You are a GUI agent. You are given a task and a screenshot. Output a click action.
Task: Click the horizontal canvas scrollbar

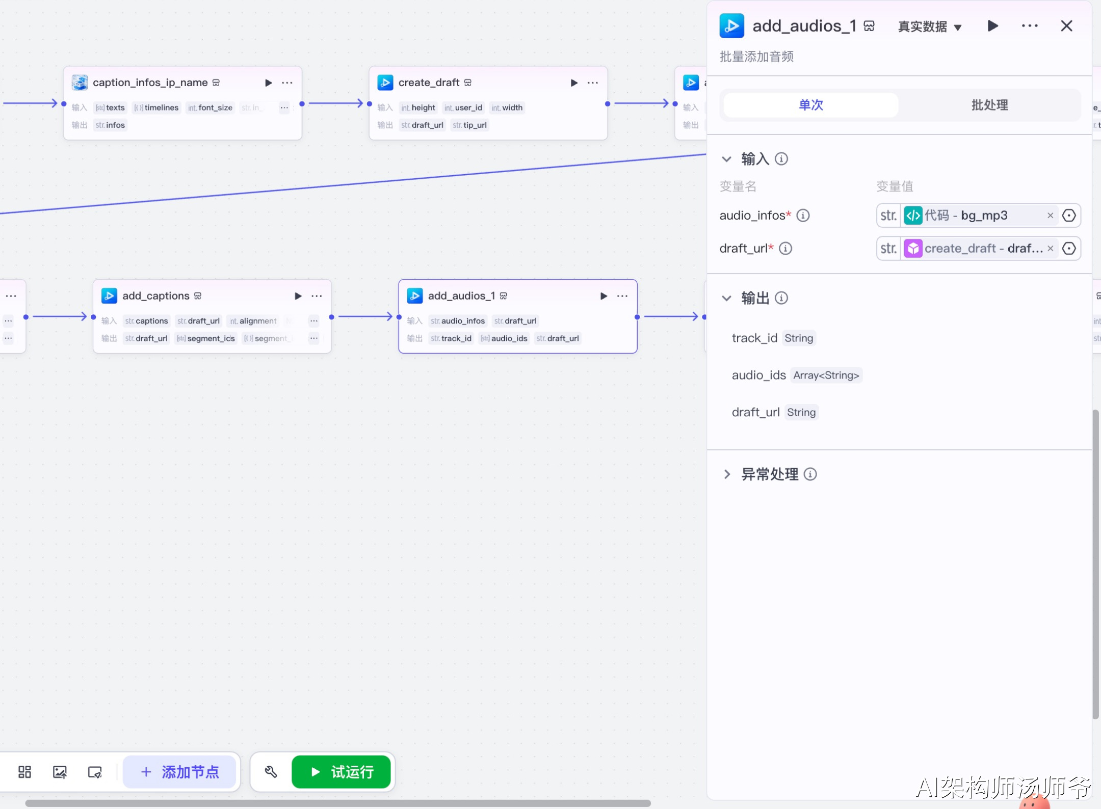(338, 803)
